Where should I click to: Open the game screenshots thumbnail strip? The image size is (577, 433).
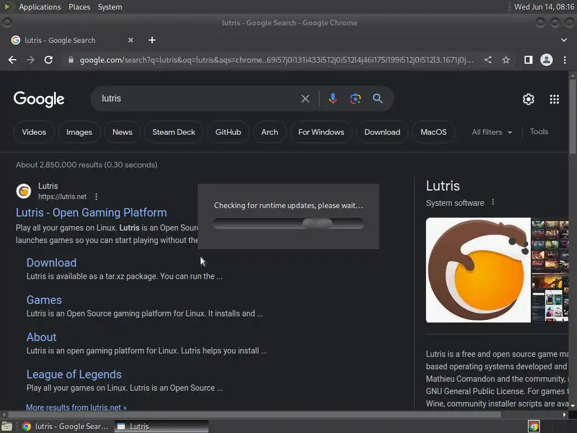coord(550,270)
